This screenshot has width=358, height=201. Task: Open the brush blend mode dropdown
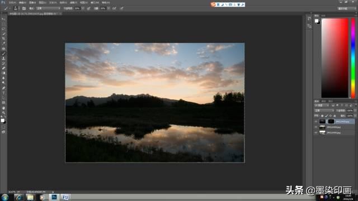[49, 8]
